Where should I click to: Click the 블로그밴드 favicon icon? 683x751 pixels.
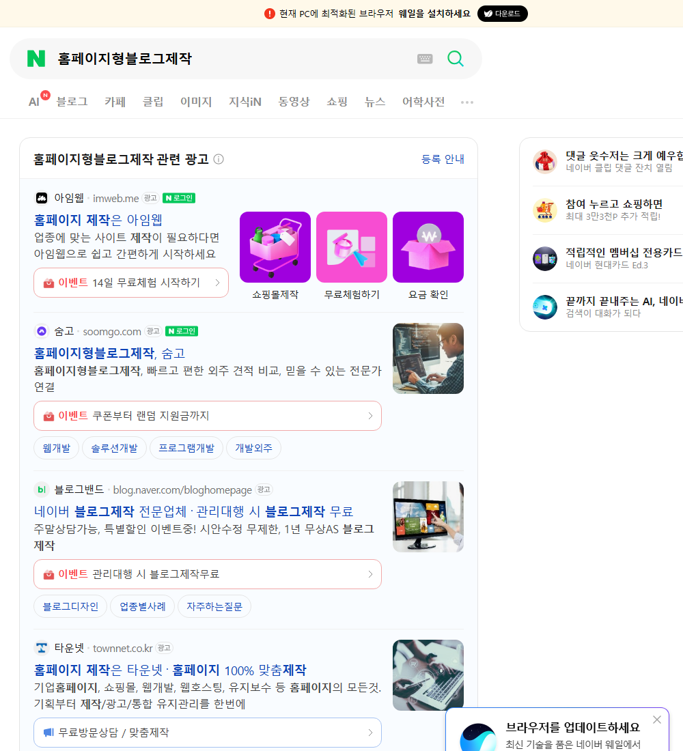coord(42,490)
